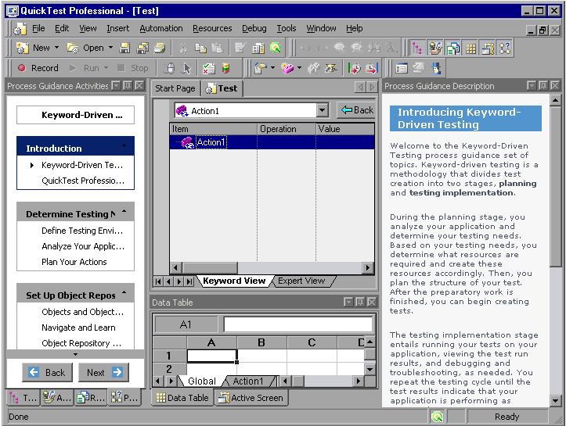This screenshot has height=426, width=566.
Task: Click the Print toolbar icon
Action: pyautogui.click(x=160, y=48)
